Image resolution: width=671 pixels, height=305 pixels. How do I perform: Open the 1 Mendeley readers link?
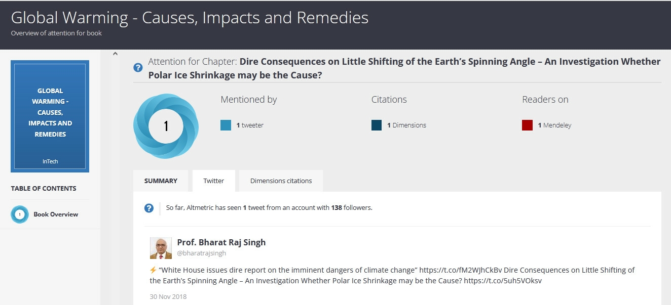pyautogui.click(x=554, y=125)
